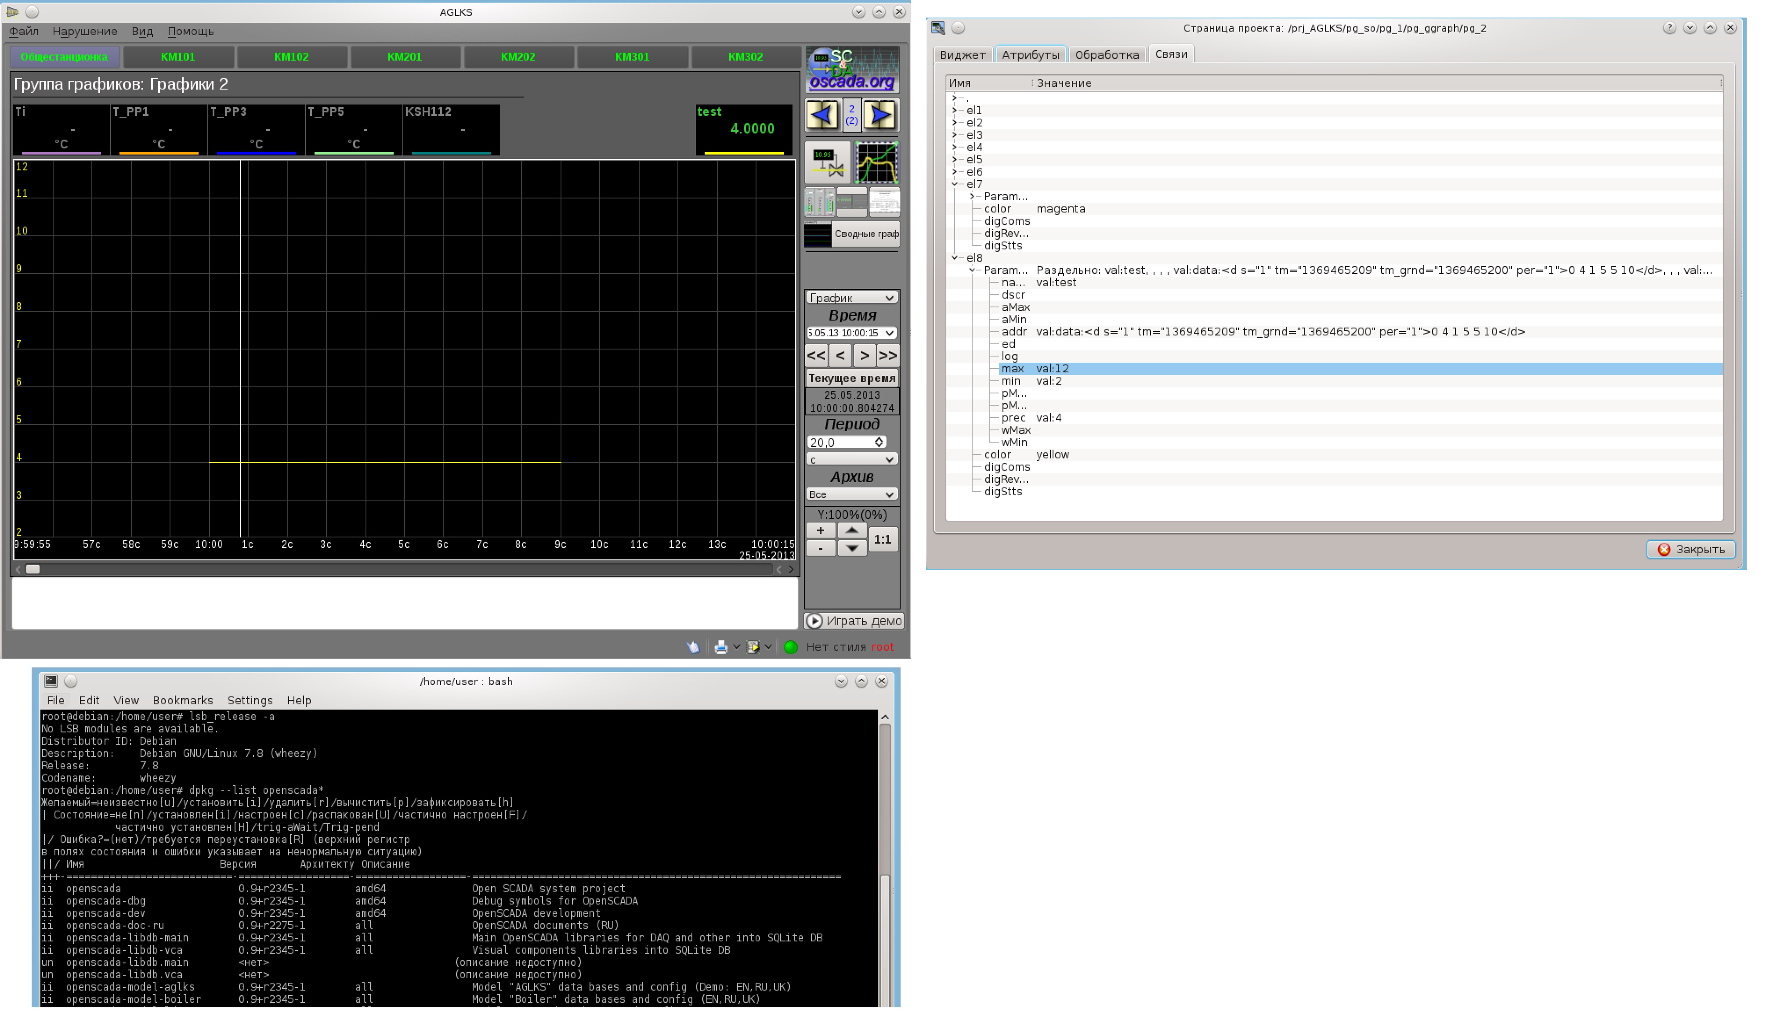Open the Нарушение menu

[85, 32]
